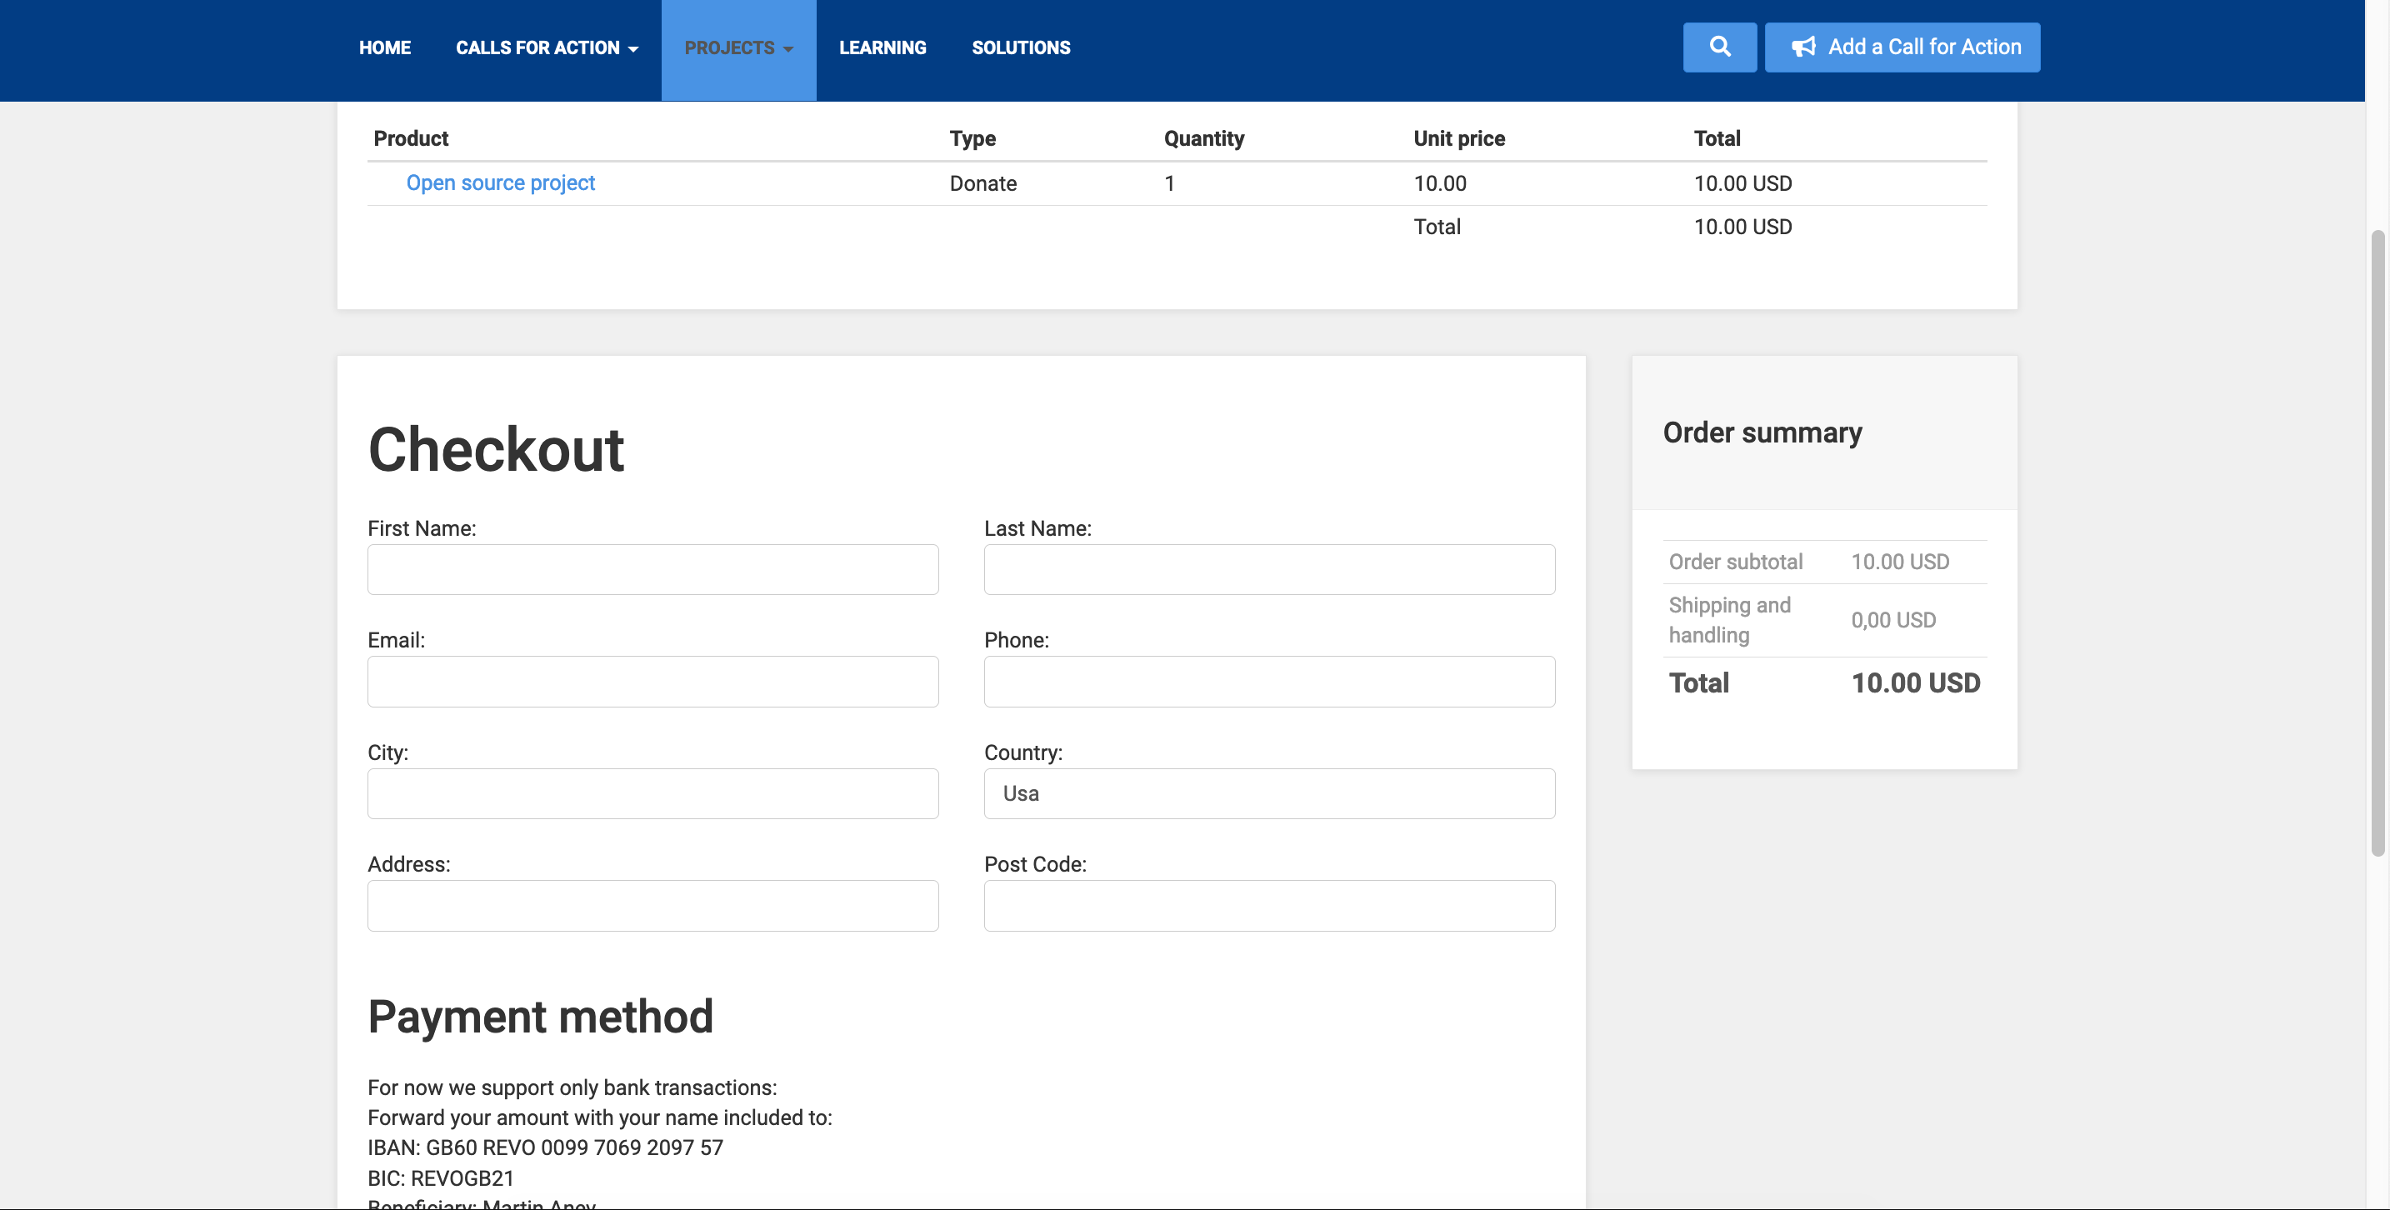Expand the Calls for Action dropdown
Viewport: 2390px width, 1210px height.
pos(547,47)
